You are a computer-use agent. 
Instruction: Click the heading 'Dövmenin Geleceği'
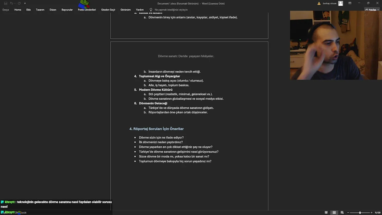(x=153, y=103)
